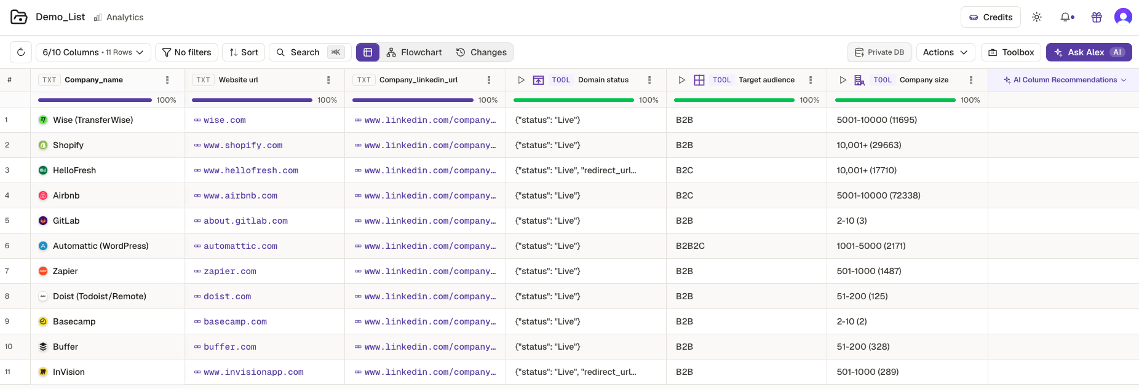Click the Company_name column header
Image resolution: width=1139 pixels, height=389 pixels.
(x=108, y=80)
